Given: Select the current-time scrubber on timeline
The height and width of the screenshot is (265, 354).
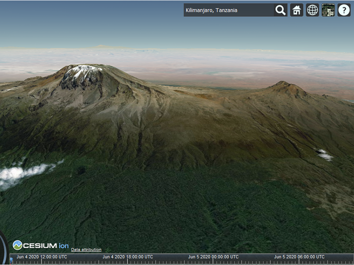Looking at the screenshot, I should point(12,261).
